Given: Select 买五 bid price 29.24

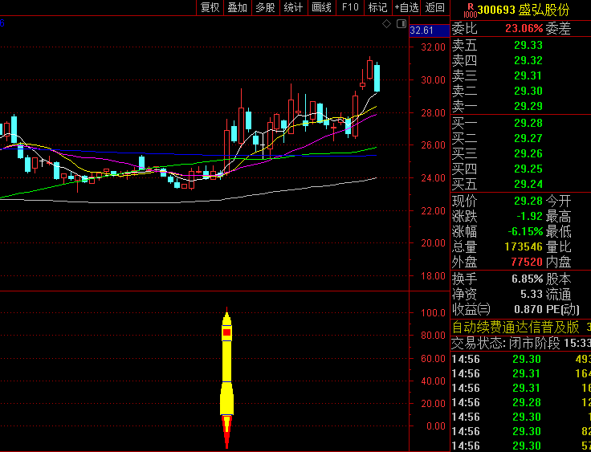Looking at the screenshot, I should click(x=528, y=184).
